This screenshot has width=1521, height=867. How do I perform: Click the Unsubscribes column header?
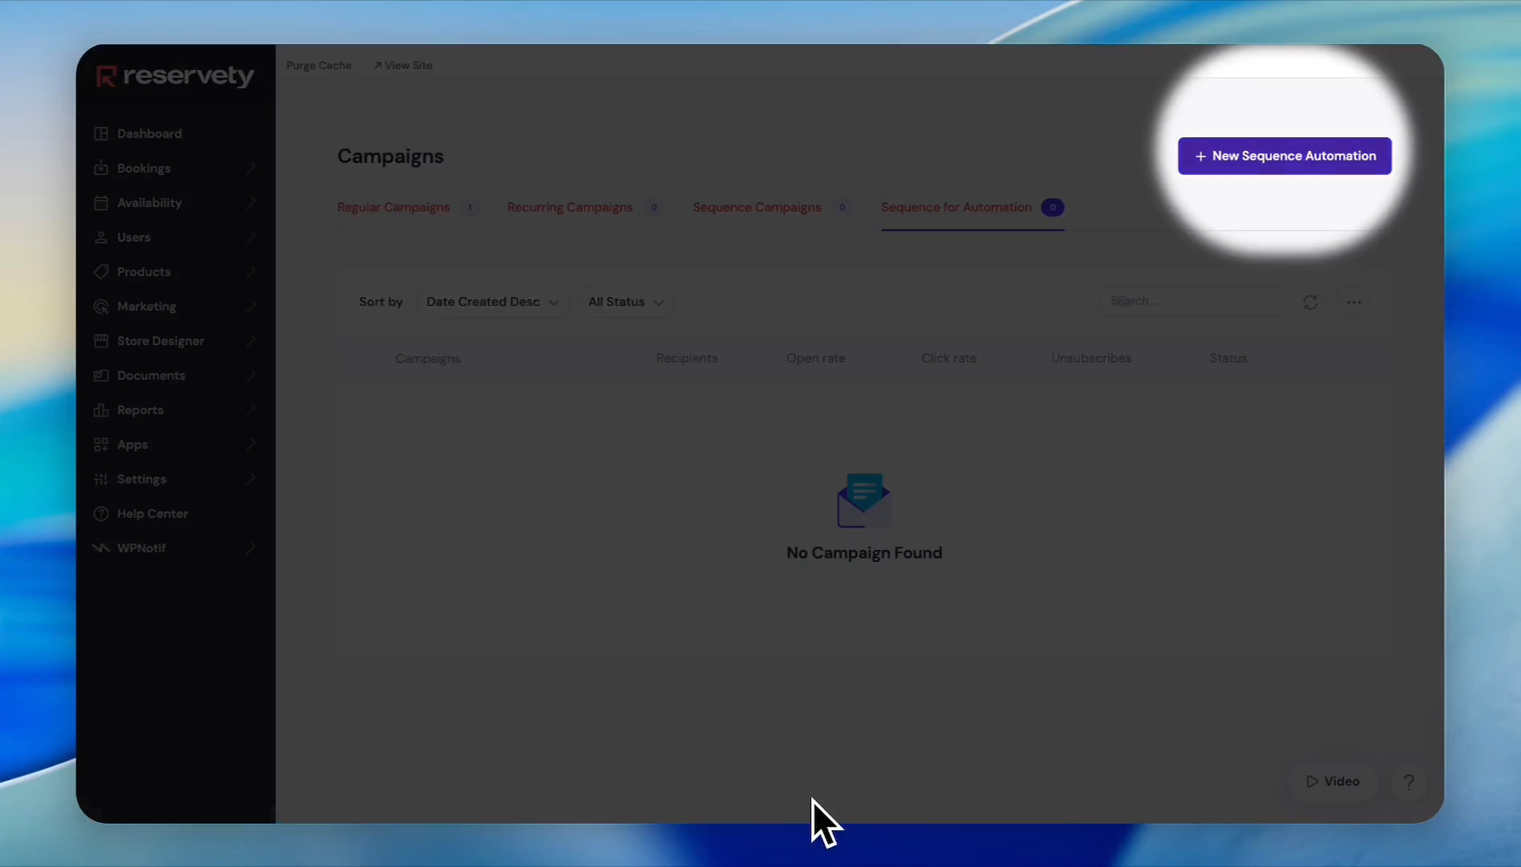[x=1091, y=358]
